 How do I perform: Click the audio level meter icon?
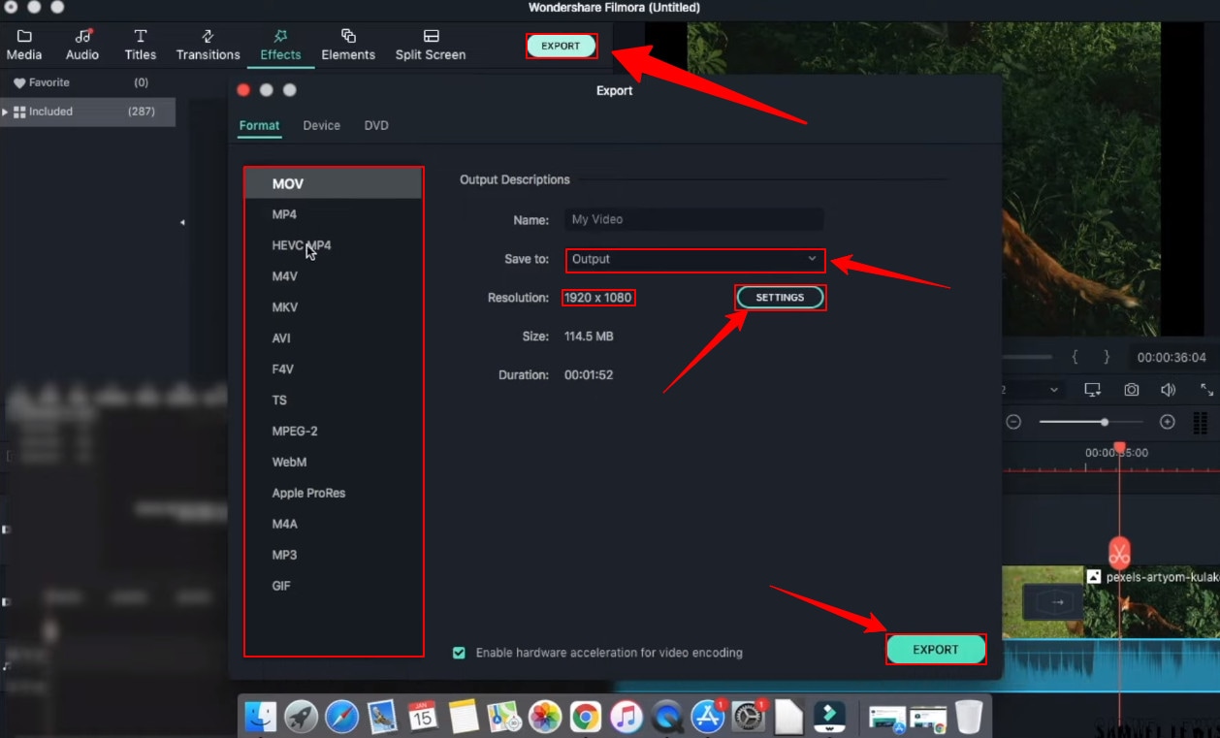point(1201,422)
